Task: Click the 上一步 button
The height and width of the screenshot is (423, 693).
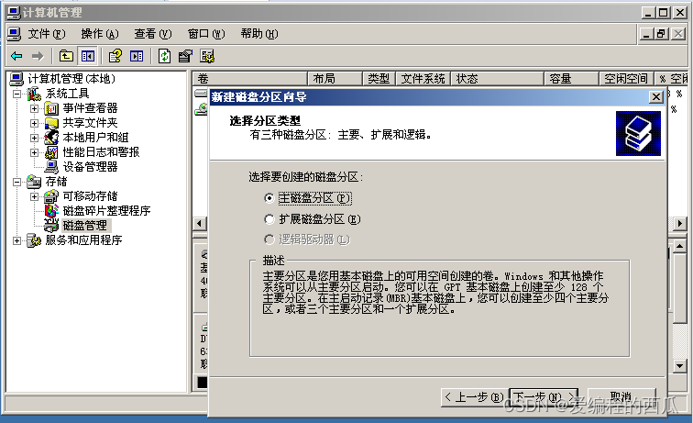Action: (472, 397)
